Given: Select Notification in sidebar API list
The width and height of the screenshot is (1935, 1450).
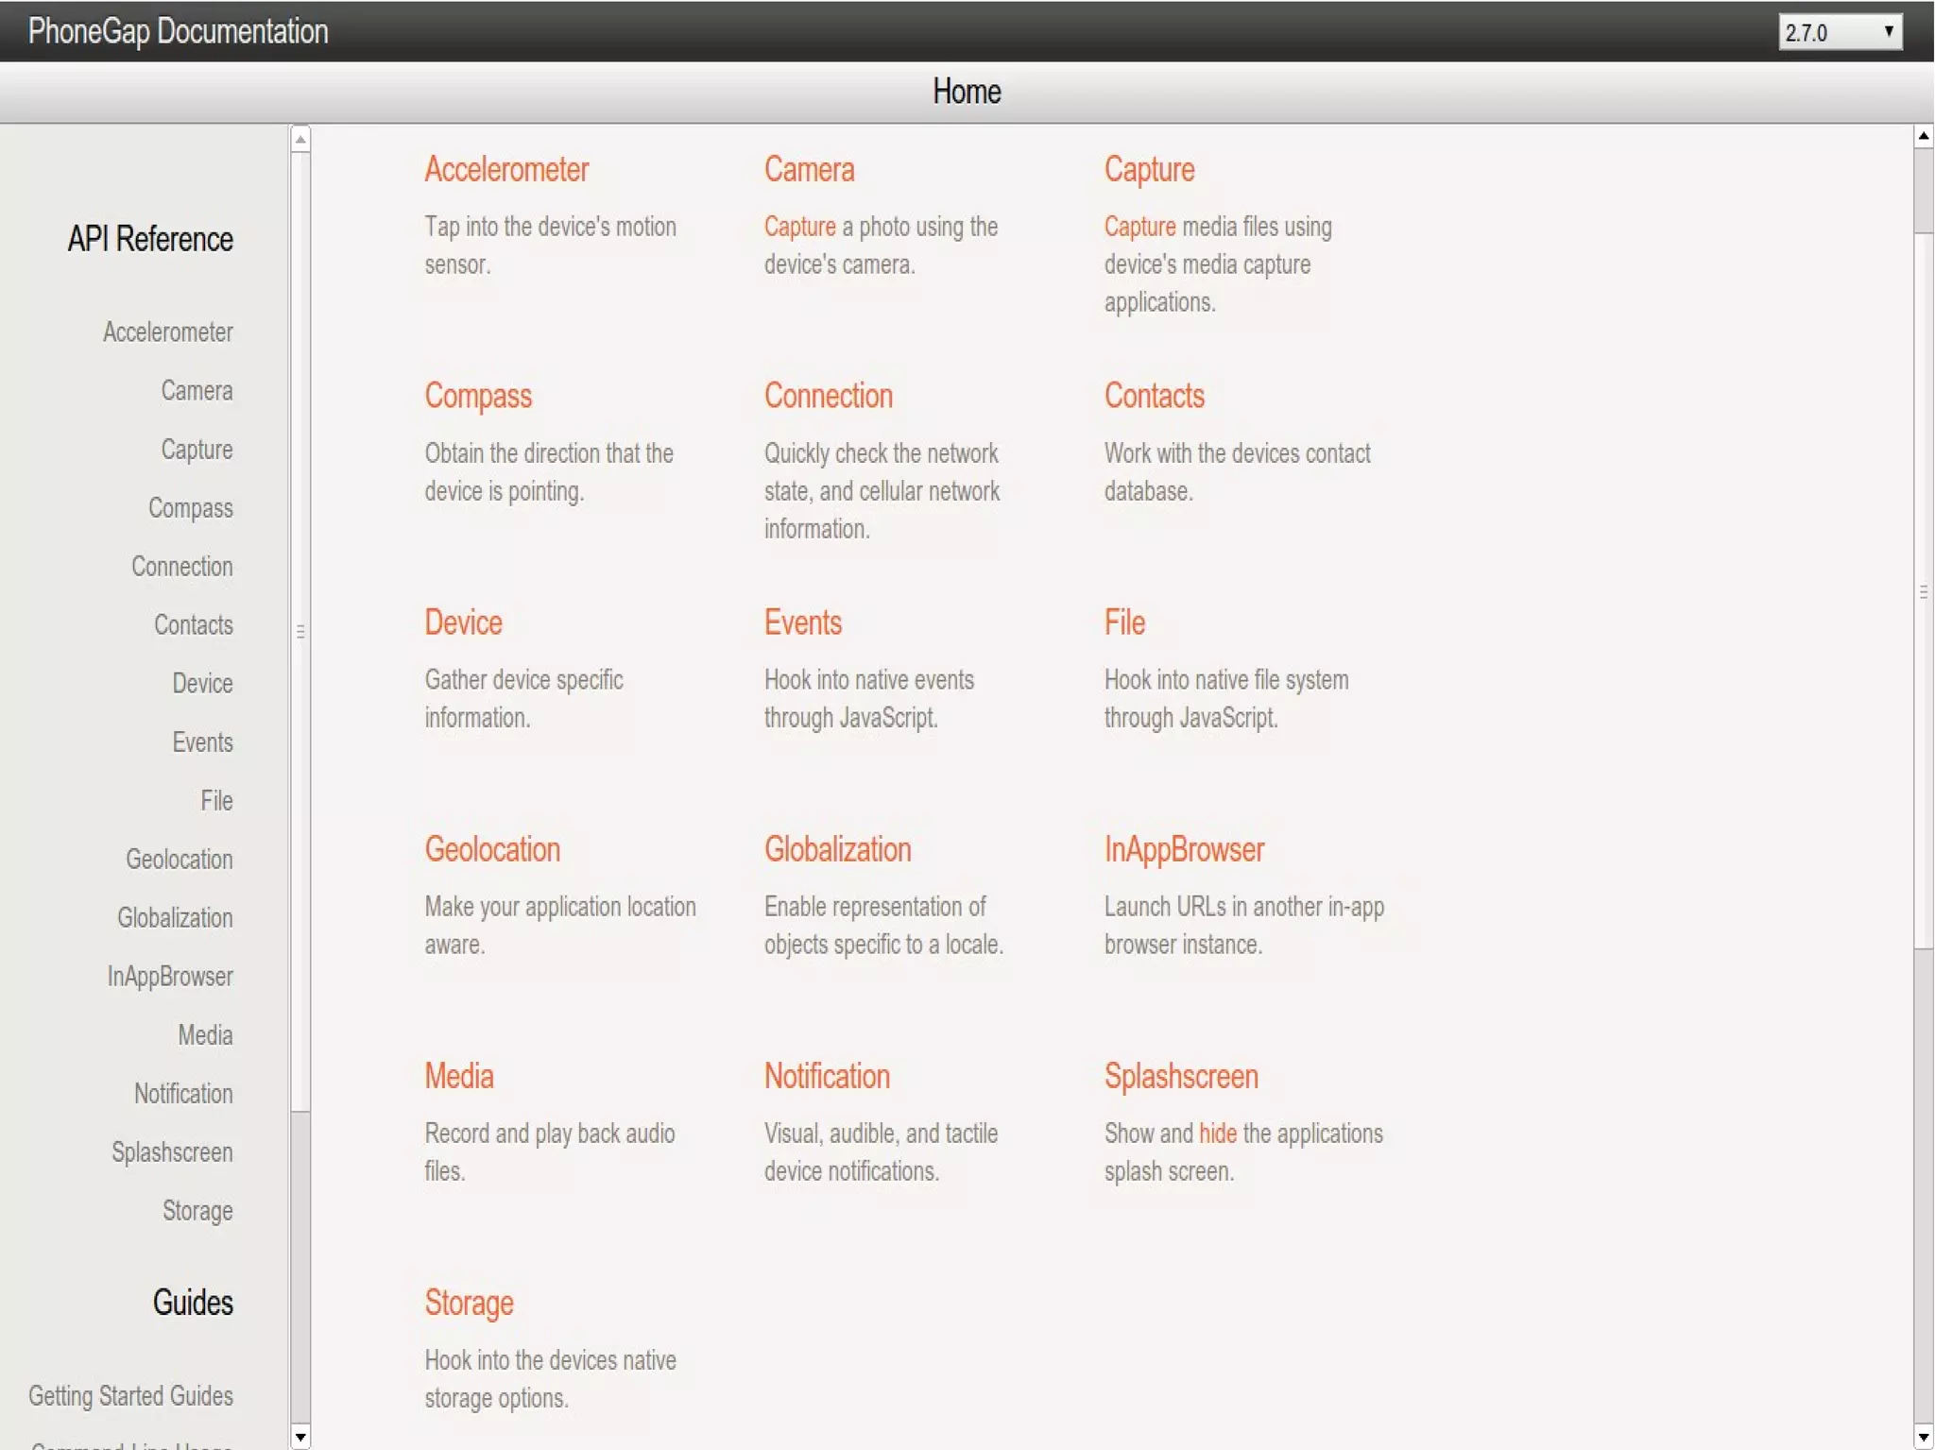Looking at the screenshot, I should tap(183, 1093).
